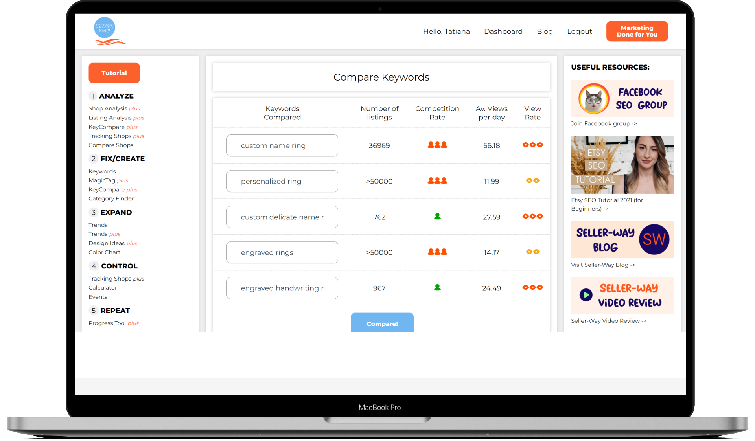The height and width of the screenshot is (441, 755).
Task: Click the 27.59 views per day value
Action: pos(492,217)
